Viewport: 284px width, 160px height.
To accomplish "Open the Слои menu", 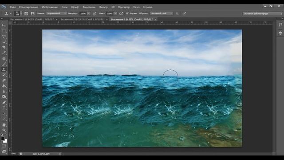I will click(x=64, y=7).
